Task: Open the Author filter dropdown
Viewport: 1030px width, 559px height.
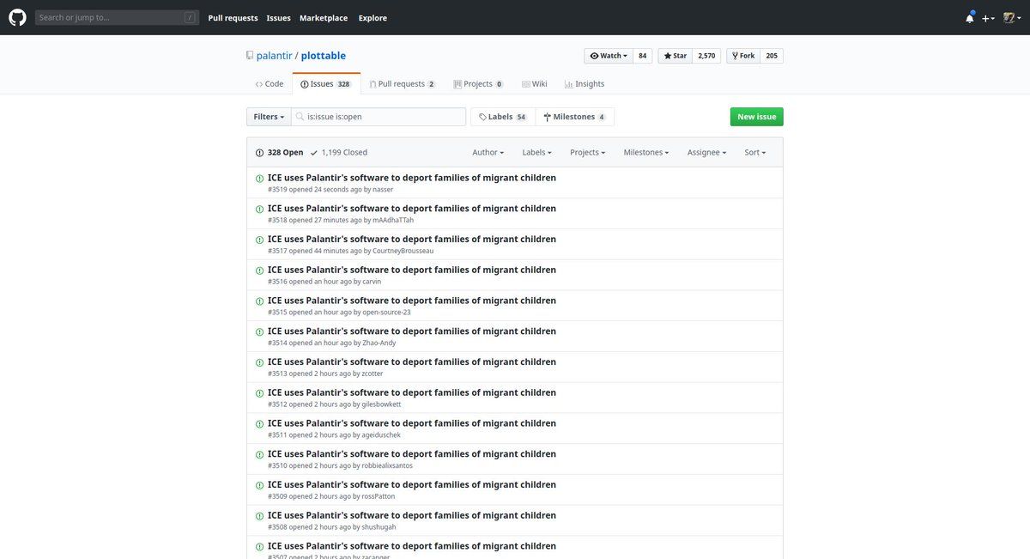Action: 488,153
